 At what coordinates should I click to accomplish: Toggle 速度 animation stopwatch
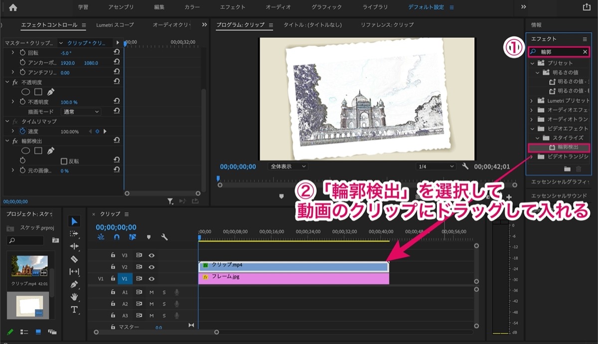tap(22, 131)
